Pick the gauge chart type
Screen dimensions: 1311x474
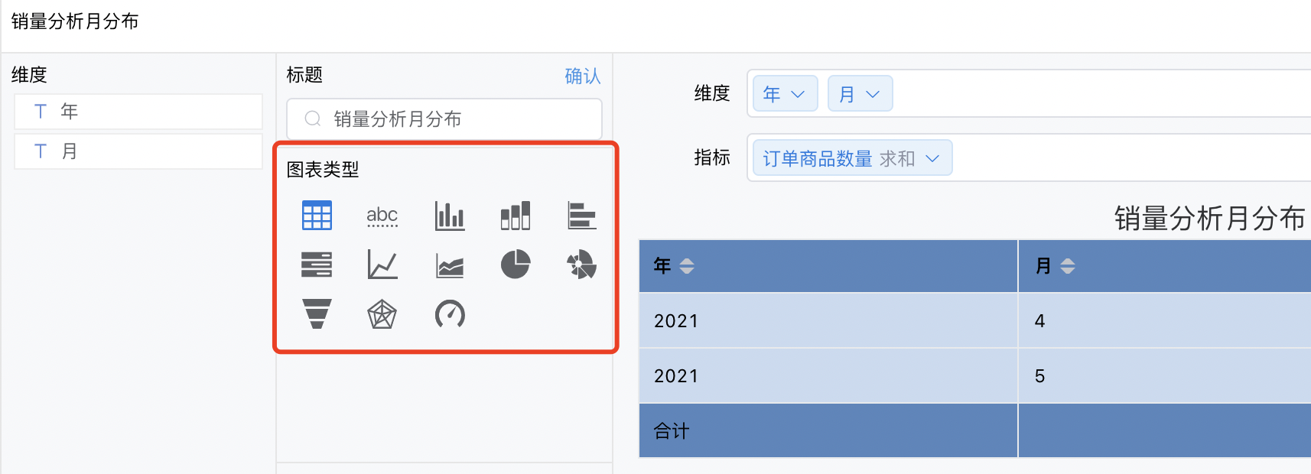pyautogui.click(x=450, y=314)
